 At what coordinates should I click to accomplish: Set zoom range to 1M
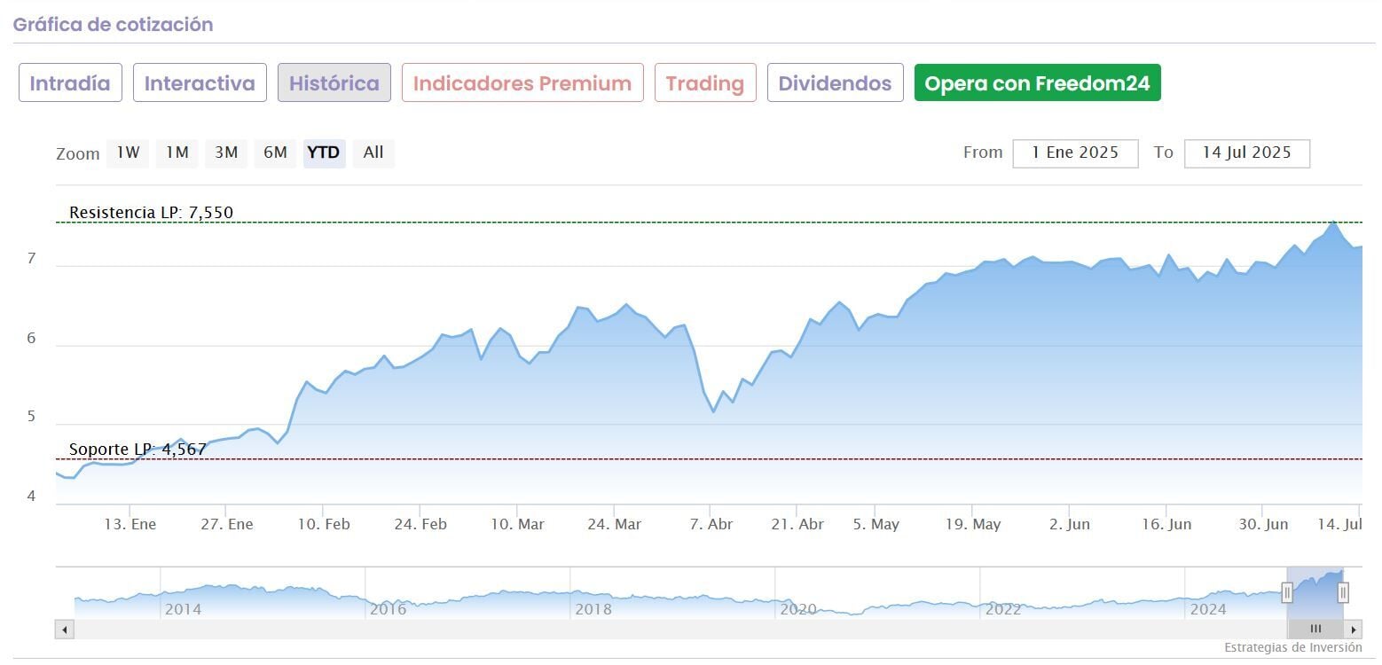177,153
